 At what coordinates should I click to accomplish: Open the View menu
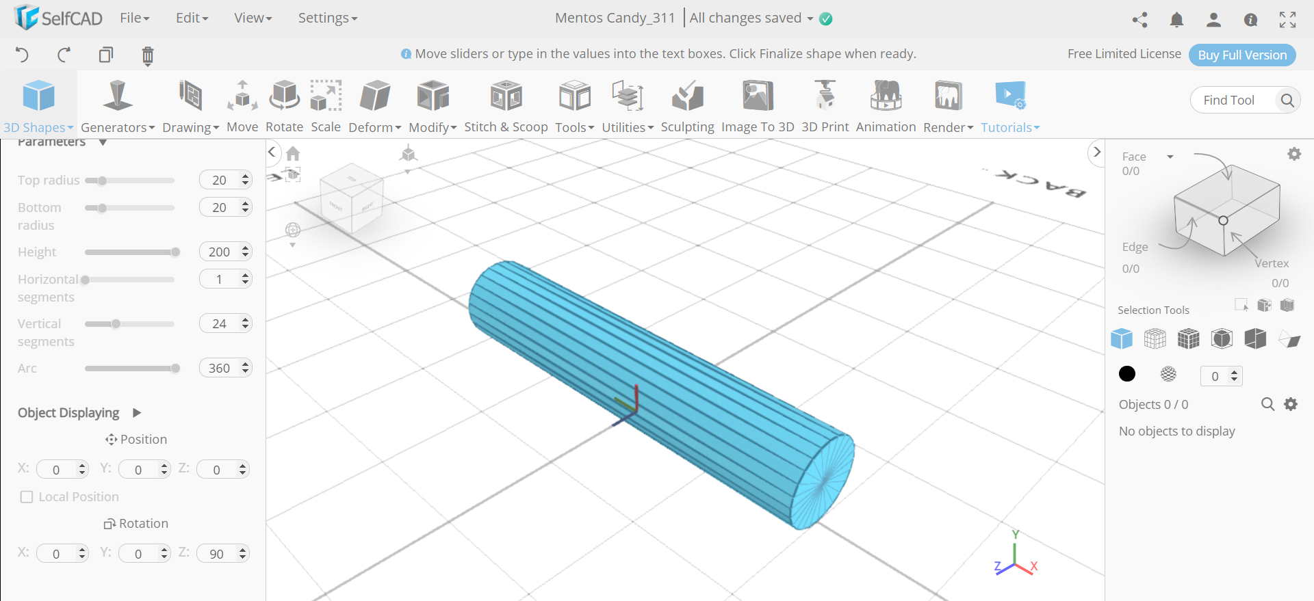click(x=253, y=18)
